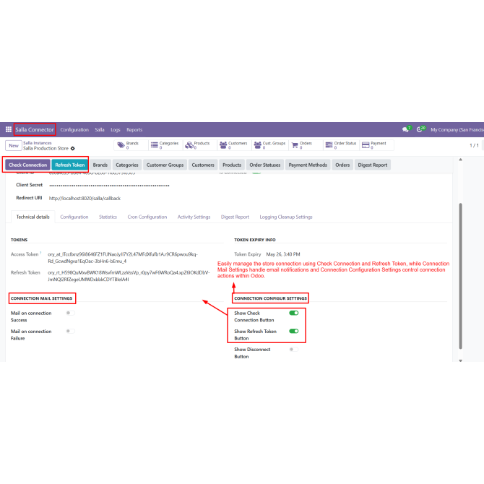The height and width of the screenshot is (484, 484).
Task: Click the Token Expiry date May 26
Action: (283, 254)
